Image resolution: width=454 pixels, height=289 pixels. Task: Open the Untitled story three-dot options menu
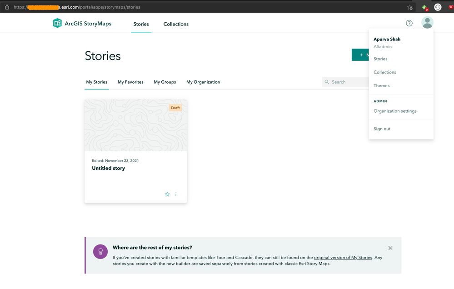tap(176, 194)
